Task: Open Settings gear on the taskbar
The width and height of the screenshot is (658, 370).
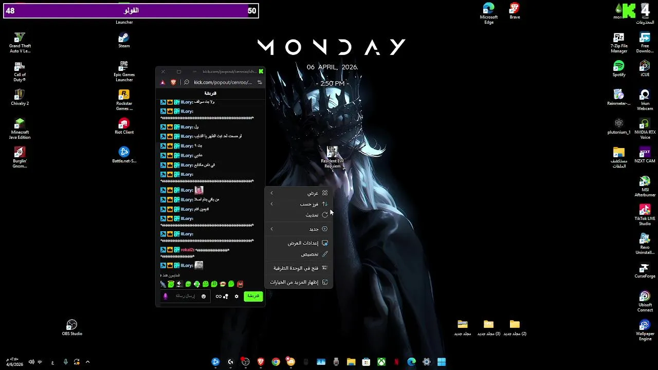Action: coord(426,362)
